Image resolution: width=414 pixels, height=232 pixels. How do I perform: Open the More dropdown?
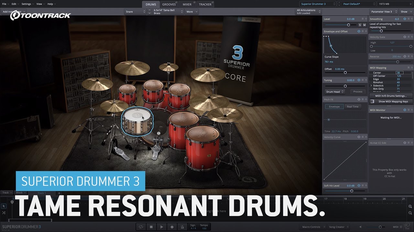191,12
